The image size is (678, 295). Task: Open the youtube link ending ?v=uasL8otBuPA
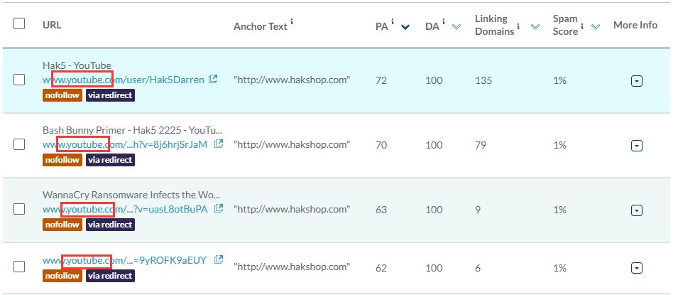point(125,209)
